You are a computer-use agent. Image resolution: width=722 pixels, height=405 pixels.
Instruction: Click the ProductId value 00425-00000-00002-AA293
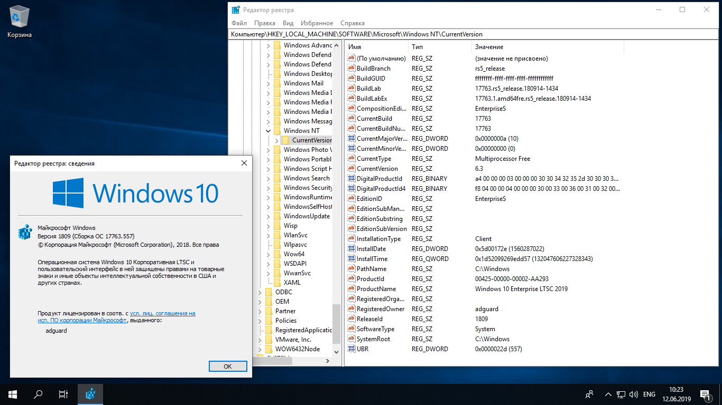[512, 279]
